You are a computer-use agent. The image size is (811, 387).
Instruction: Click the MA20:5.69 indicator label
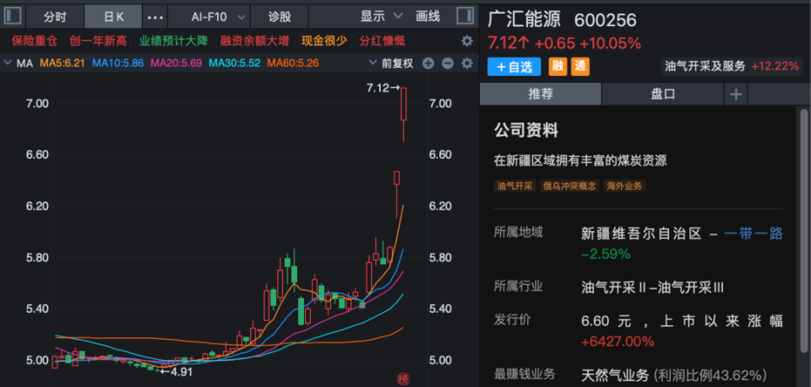tap(176, 63)
